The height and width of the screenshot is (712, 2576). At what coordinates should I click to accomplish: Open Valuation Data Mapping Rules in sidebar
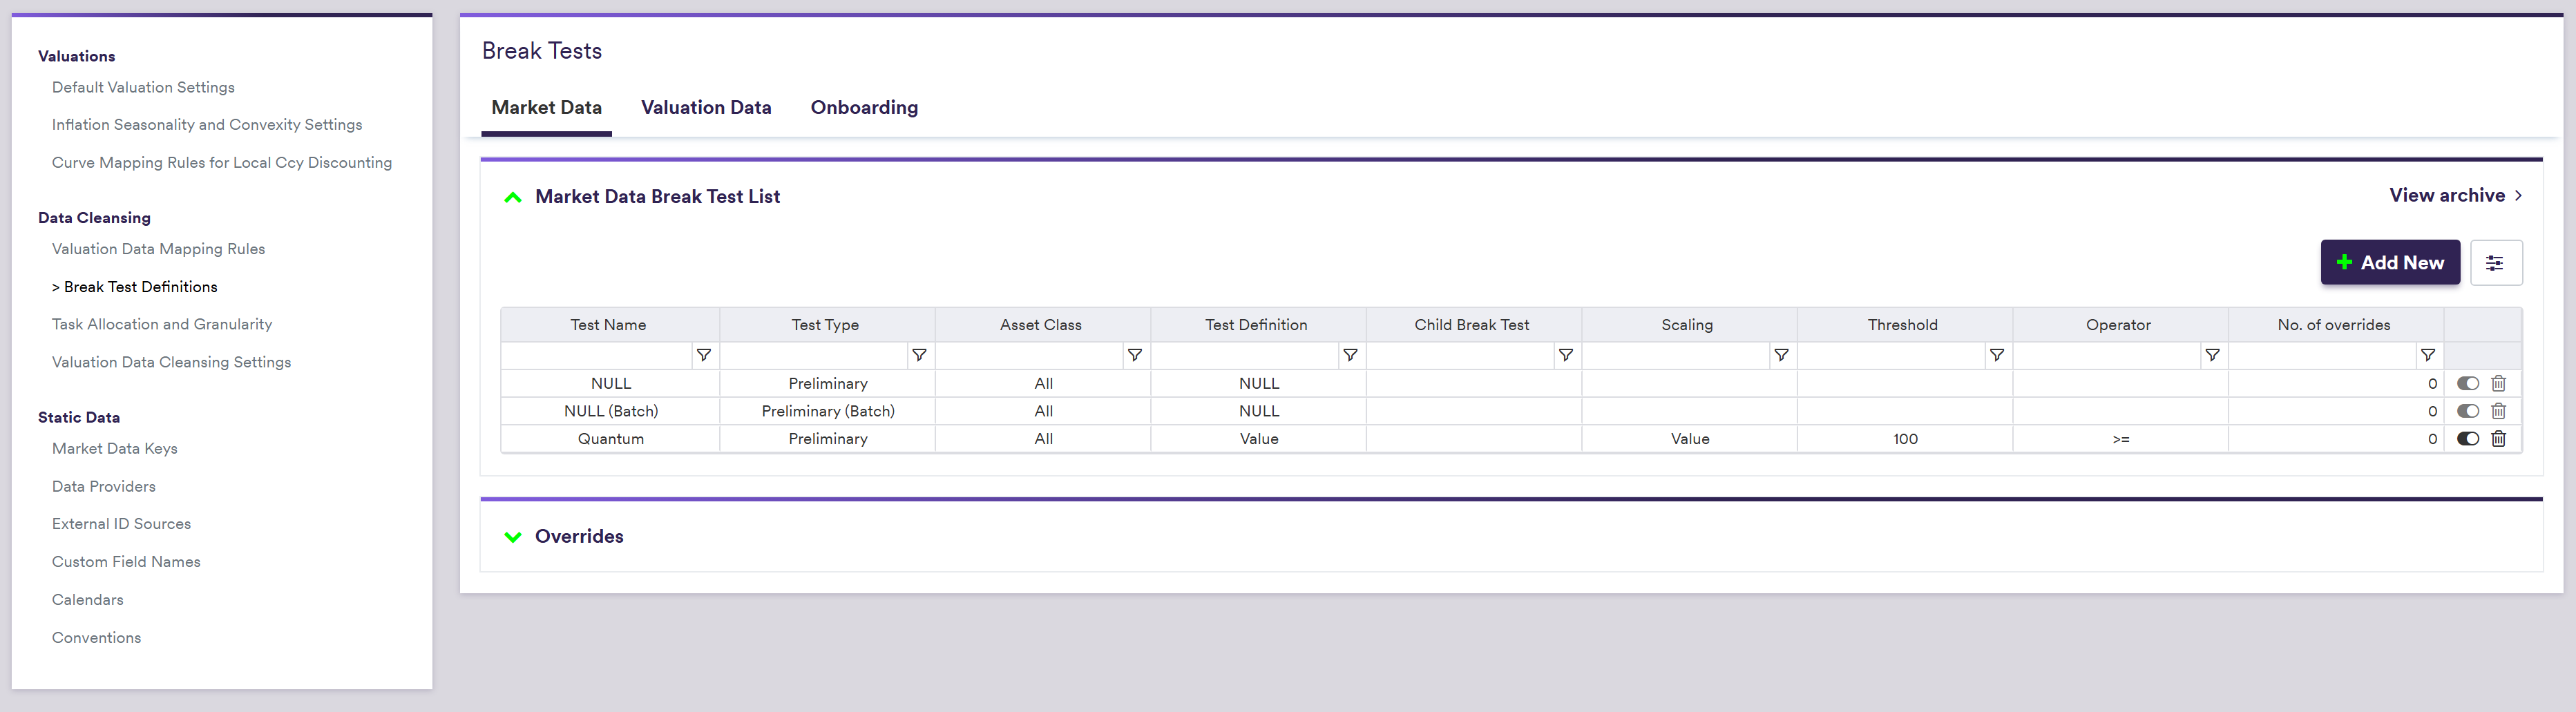click(x=158, y=249)
